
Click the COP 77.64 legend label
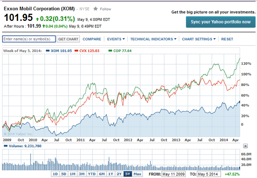tap(122, 51)
